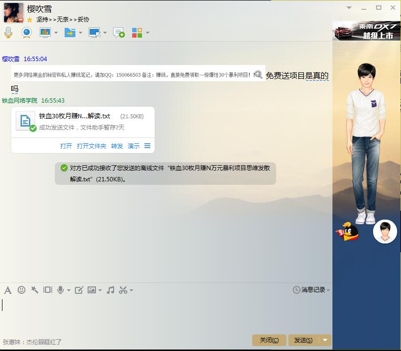Click the round QQ show avatar icon

[385, 232]
